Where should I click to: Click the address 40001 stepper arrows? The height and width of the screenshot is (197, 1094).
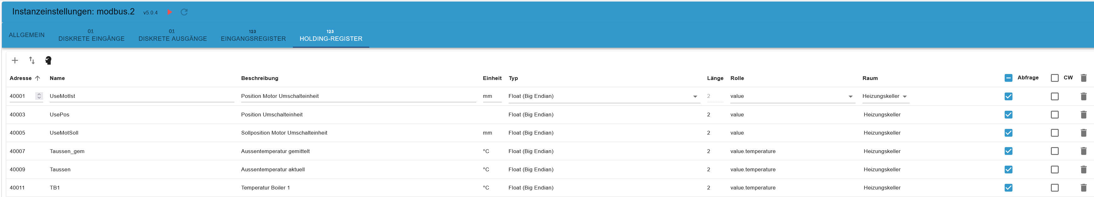pyautogui.click(x=39, y=96)
